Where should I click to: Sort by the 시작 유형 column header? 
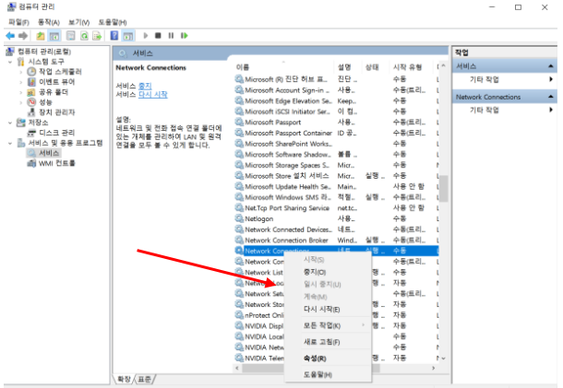(413, 67)
